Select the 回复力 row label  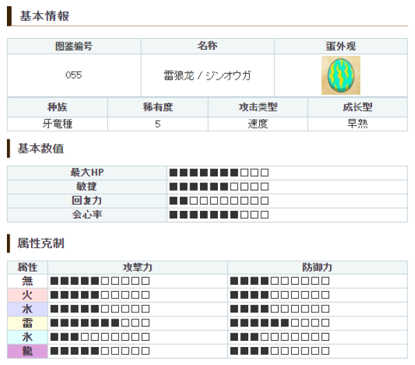(x=87, y=200)
